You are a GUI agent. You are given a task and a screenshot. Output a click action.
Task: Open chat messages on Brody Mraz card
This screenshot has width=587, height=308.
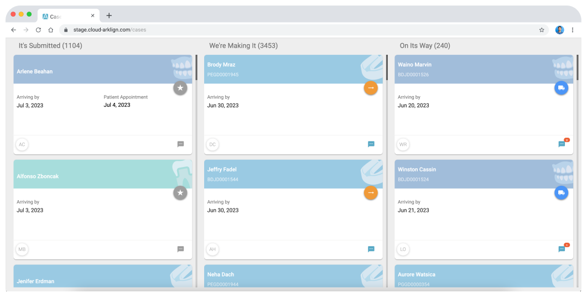(371, 144)
